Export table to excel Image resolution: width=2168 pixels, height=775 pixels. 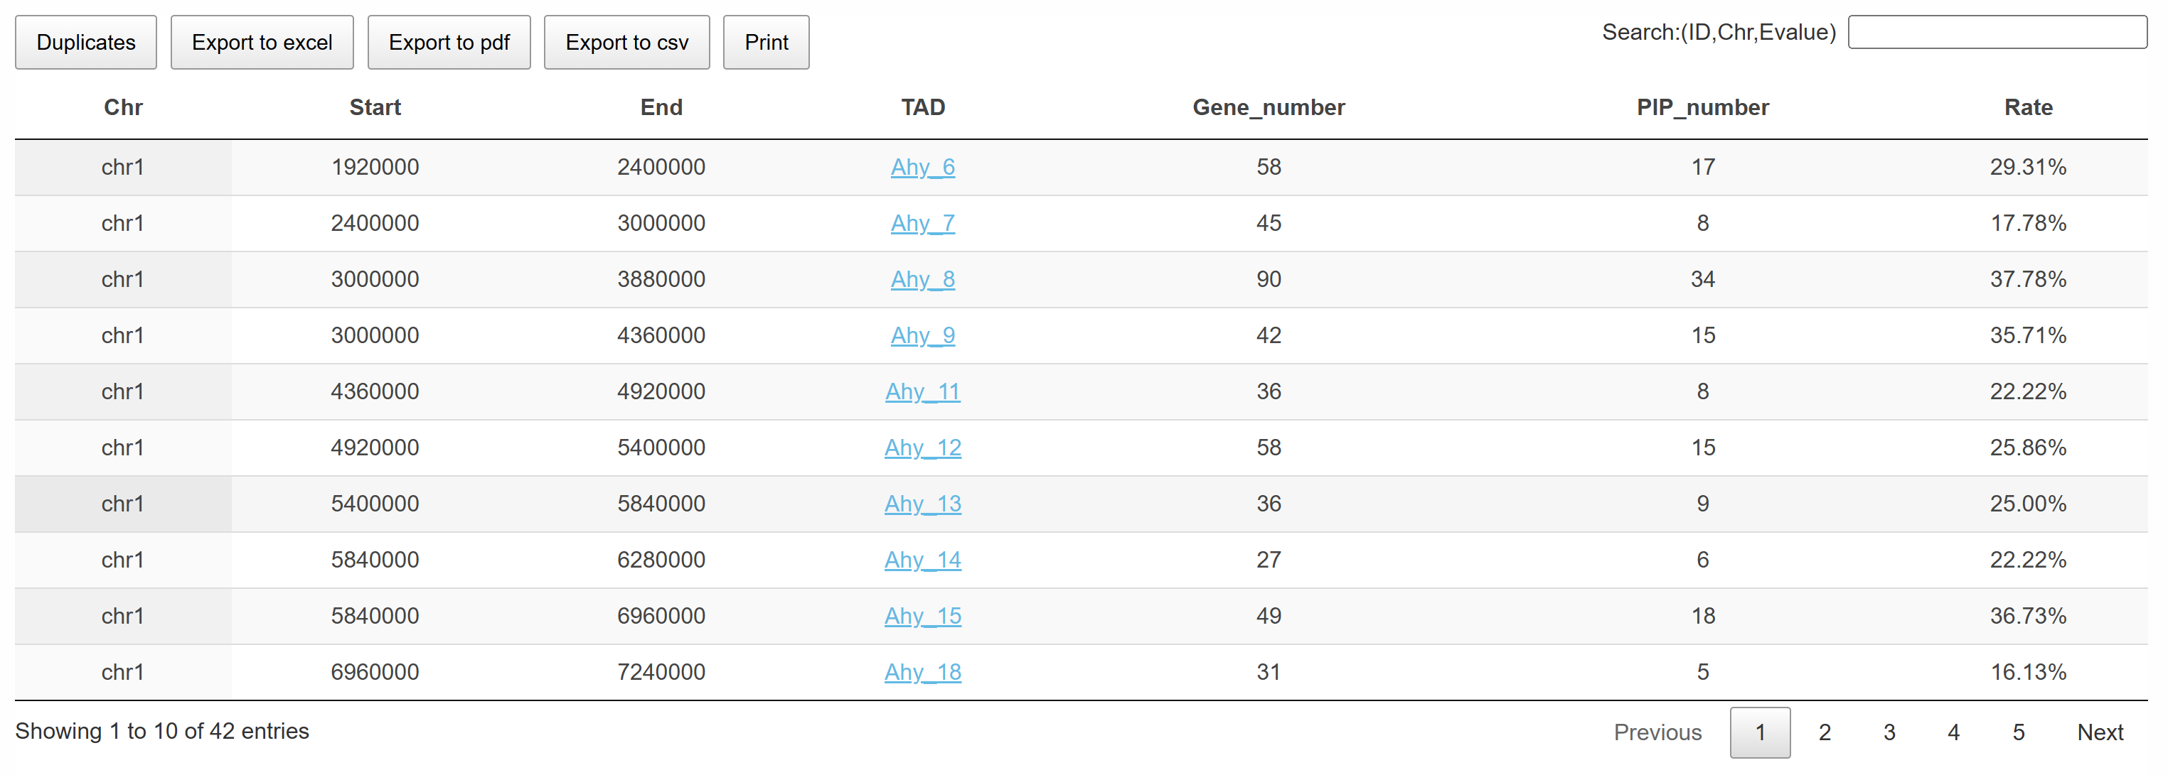coord(262,42)
